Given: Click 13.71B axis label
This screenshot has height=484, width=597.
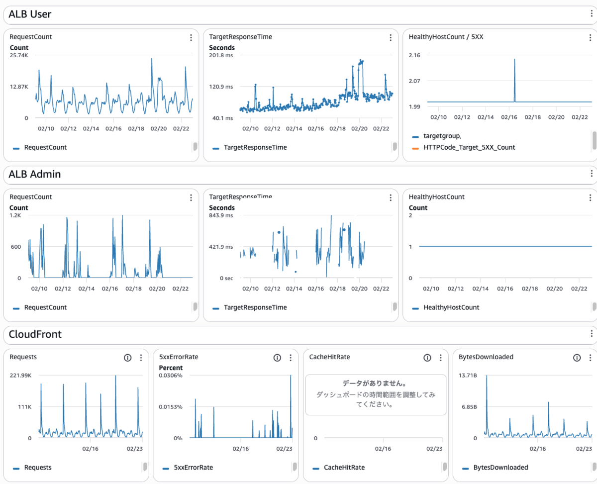Looking at the screenshot, I should [x=468, y=375].
